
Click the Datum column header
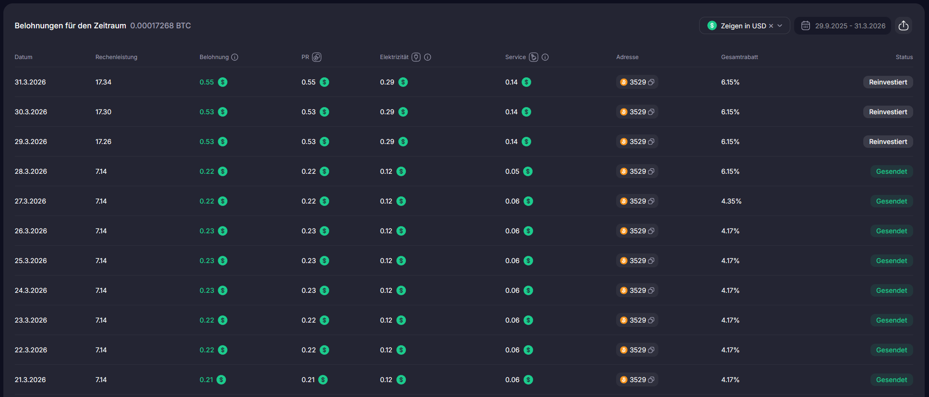pyautogui.click(x=24, y=57)
